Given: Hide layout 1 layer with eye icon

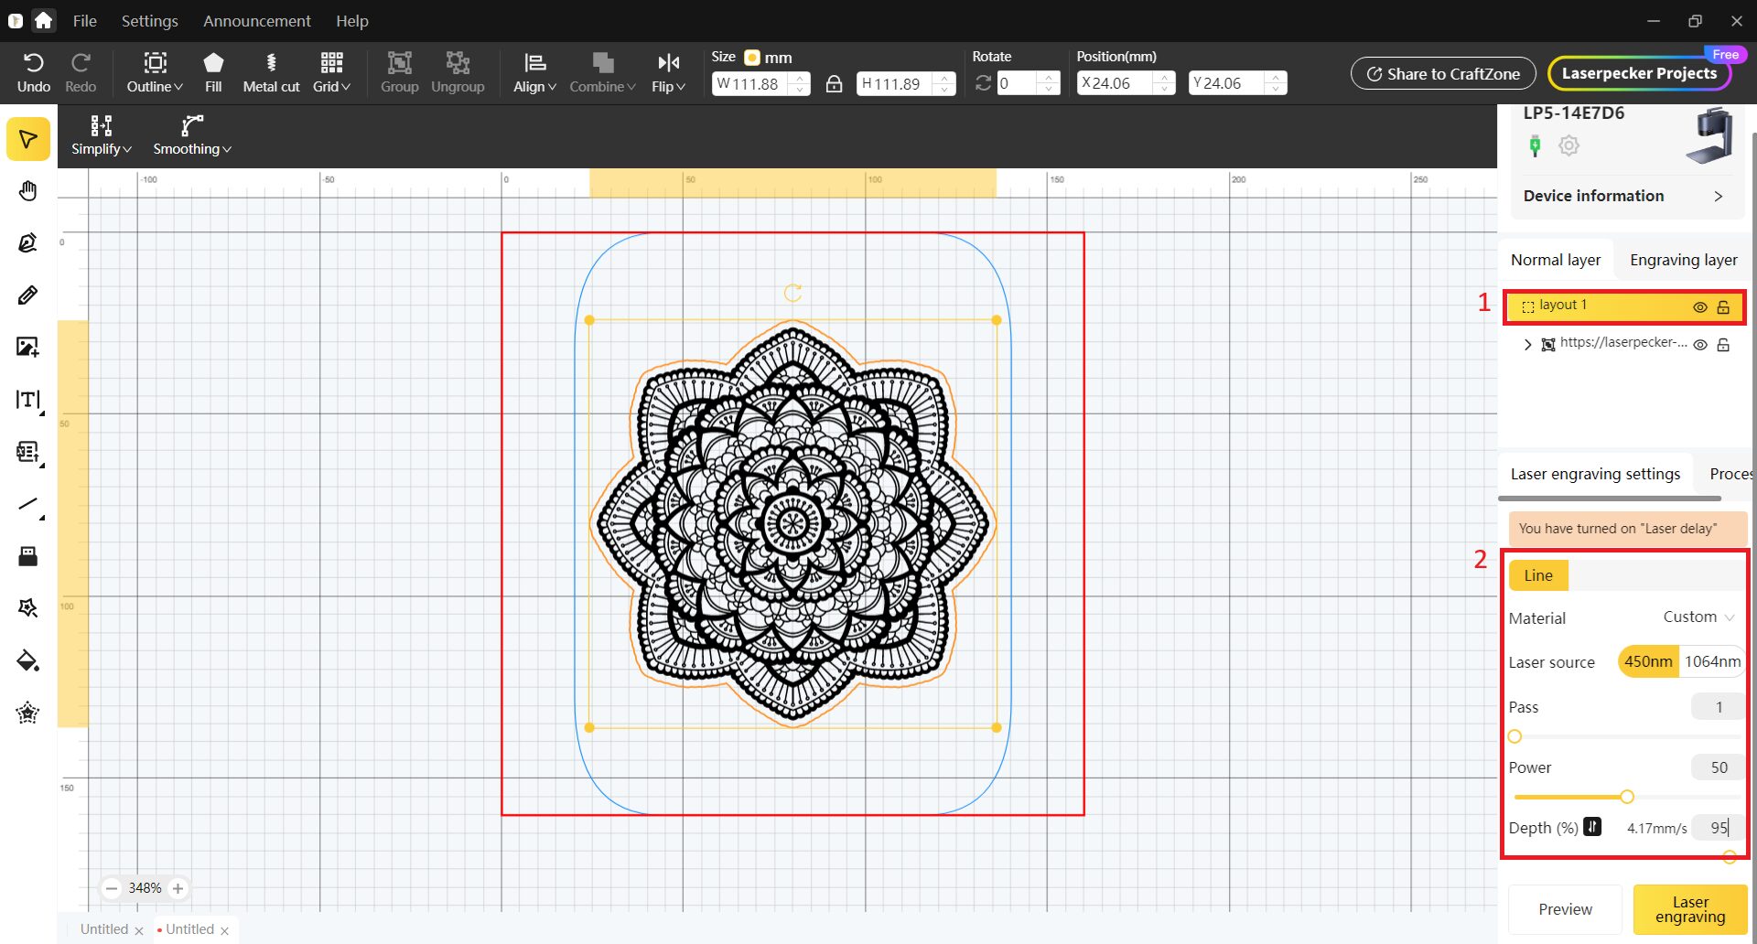Looking at the screenshot, I should coord(1700,307).
